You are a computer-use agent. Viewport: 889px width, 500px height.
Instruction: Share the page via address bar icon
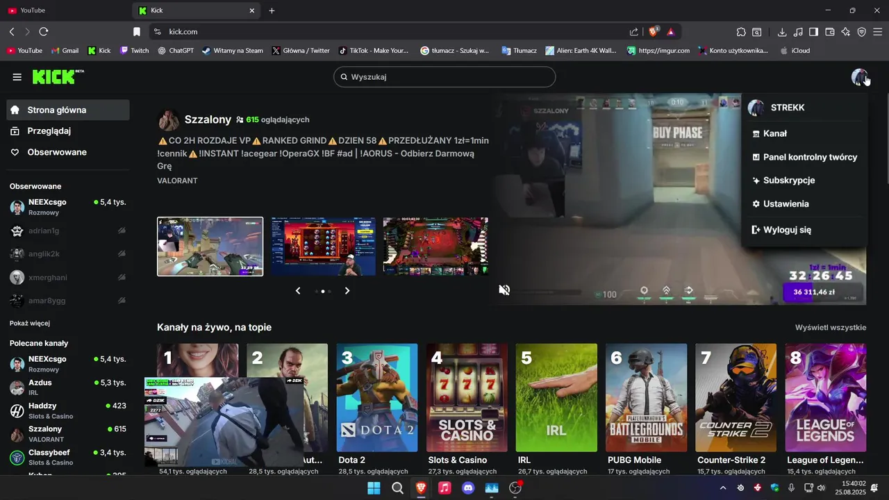pos(634,32)
